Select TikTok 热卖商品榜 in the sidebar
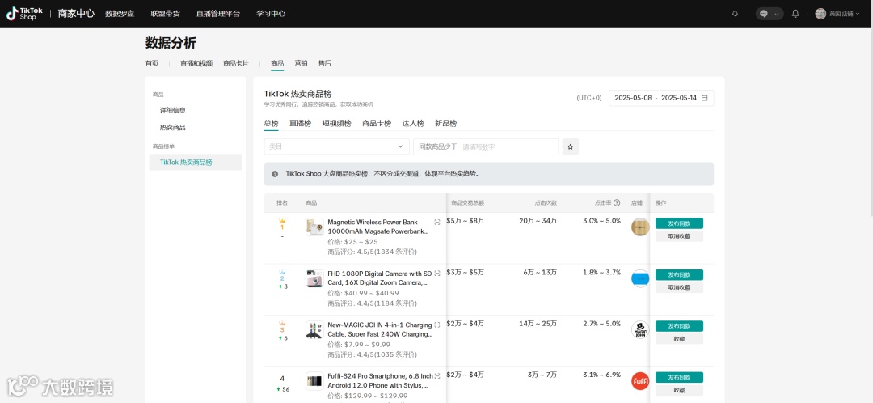This screenshot has width=873, height=403. tap(196, 162)
